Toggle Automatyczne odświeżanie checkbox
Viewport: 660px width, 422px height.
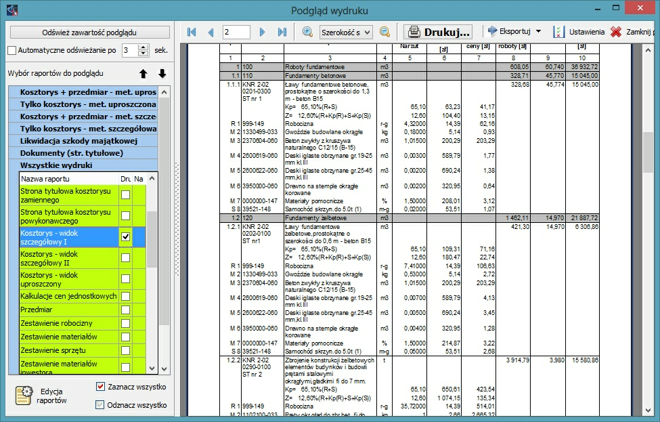[x=12, y=51]
